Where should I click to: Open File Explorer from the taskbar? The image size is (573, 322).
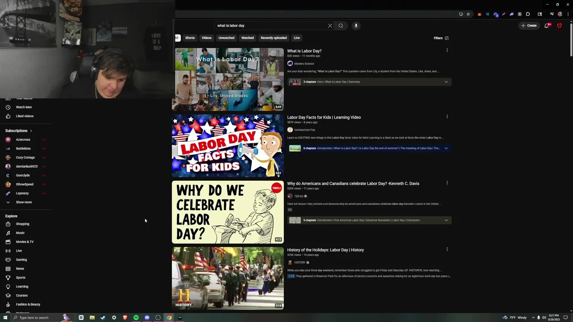(x=92, y=318)
